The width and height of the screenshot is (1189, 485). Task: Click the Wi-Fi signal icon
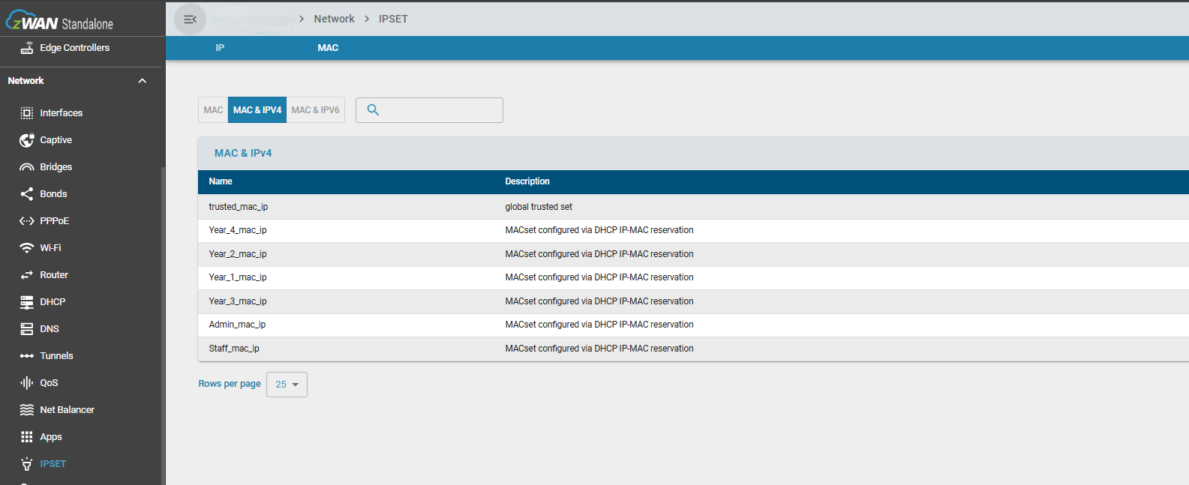(27, 248)
